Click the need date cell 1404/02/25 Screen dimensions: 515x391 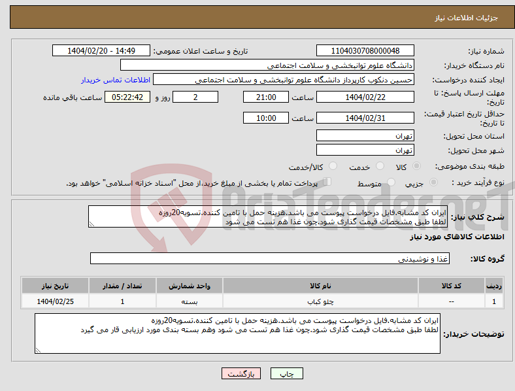pyautogui.click(x=55, y=301)
